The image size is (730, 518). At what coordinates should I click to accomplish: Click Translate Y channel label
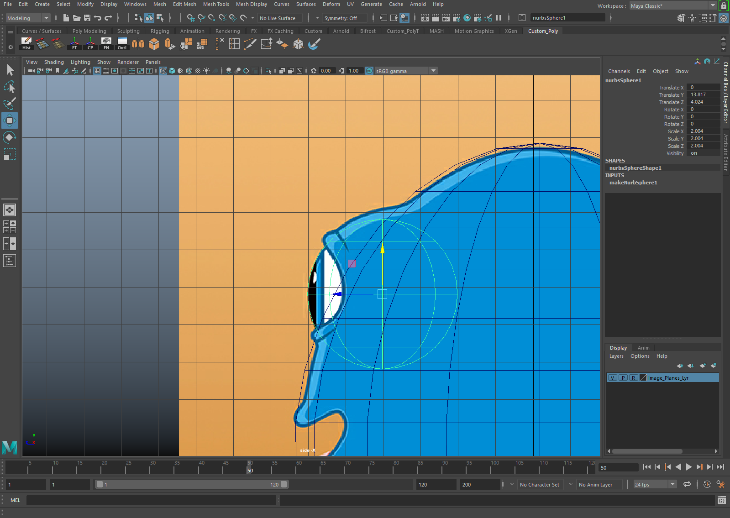tap(671, 95)
